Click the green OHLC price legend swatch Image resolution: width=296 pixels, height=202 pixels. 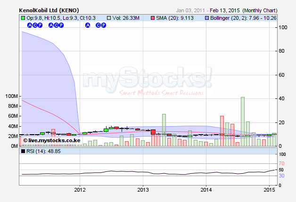[x=22, y=18]
